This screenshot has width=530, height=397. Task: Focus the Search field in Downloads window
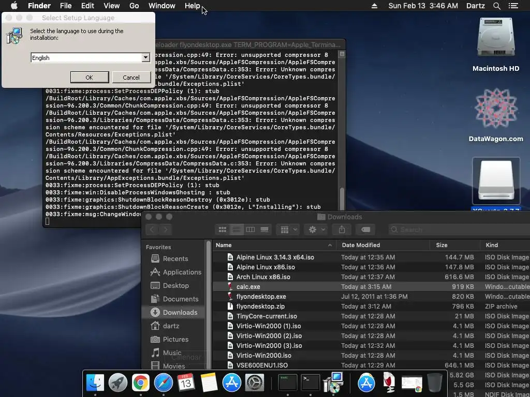(x=460, y=230)
